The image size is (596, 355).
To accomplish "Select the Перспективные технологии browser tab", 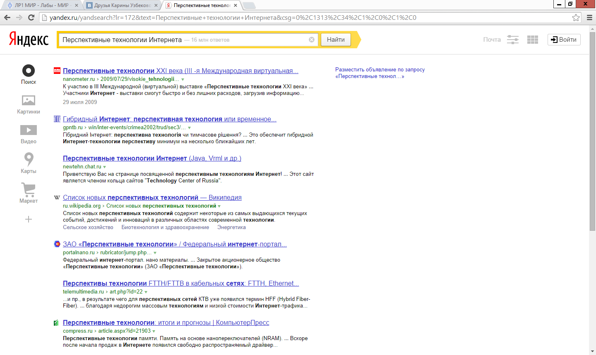I will pyautogui.click(x=202, y=5).
